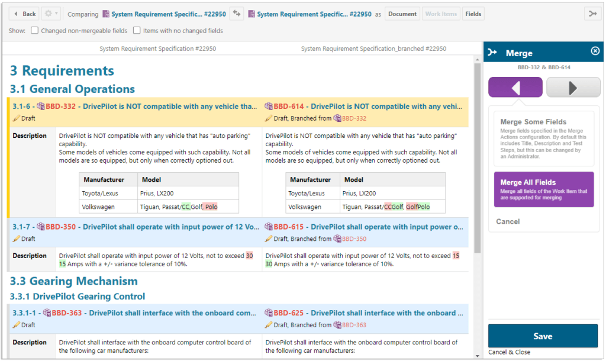The width and height of the screenshot is (606, 361).
Task: Choose Merge Some Fields option
Action: pos(544,138)
